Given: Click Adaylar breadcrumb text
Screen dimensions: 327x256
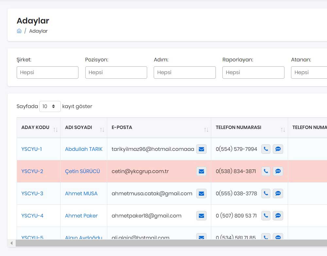Looking at the screenshot, I should pyautogui.click(x=38, y=31).
